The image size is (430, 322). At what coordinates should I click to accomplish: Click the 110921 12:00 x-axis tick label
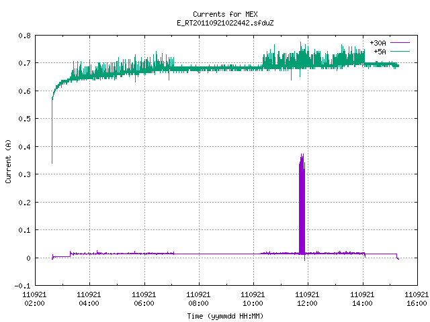coord(307,299)
